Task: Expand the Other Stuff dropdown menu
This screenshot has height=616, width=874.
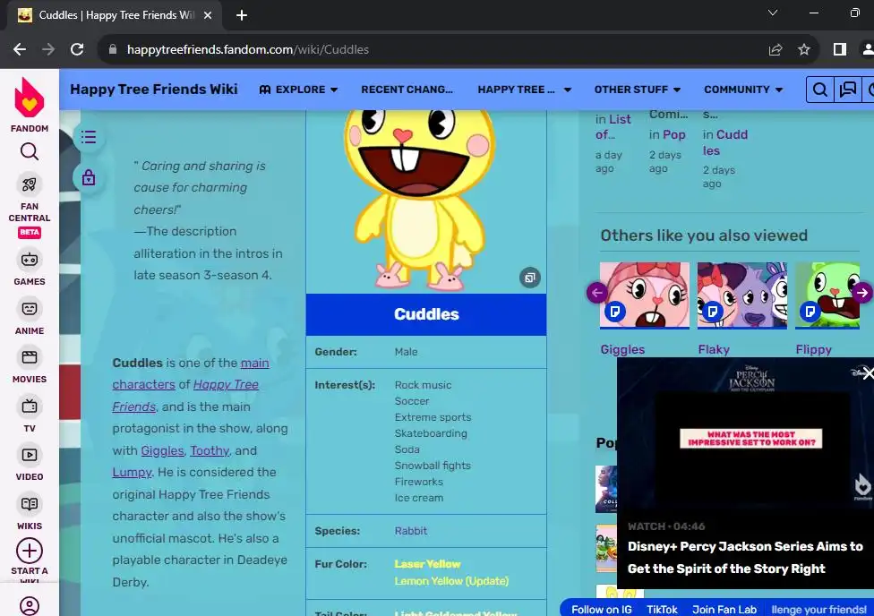Action: click(637, 90)
